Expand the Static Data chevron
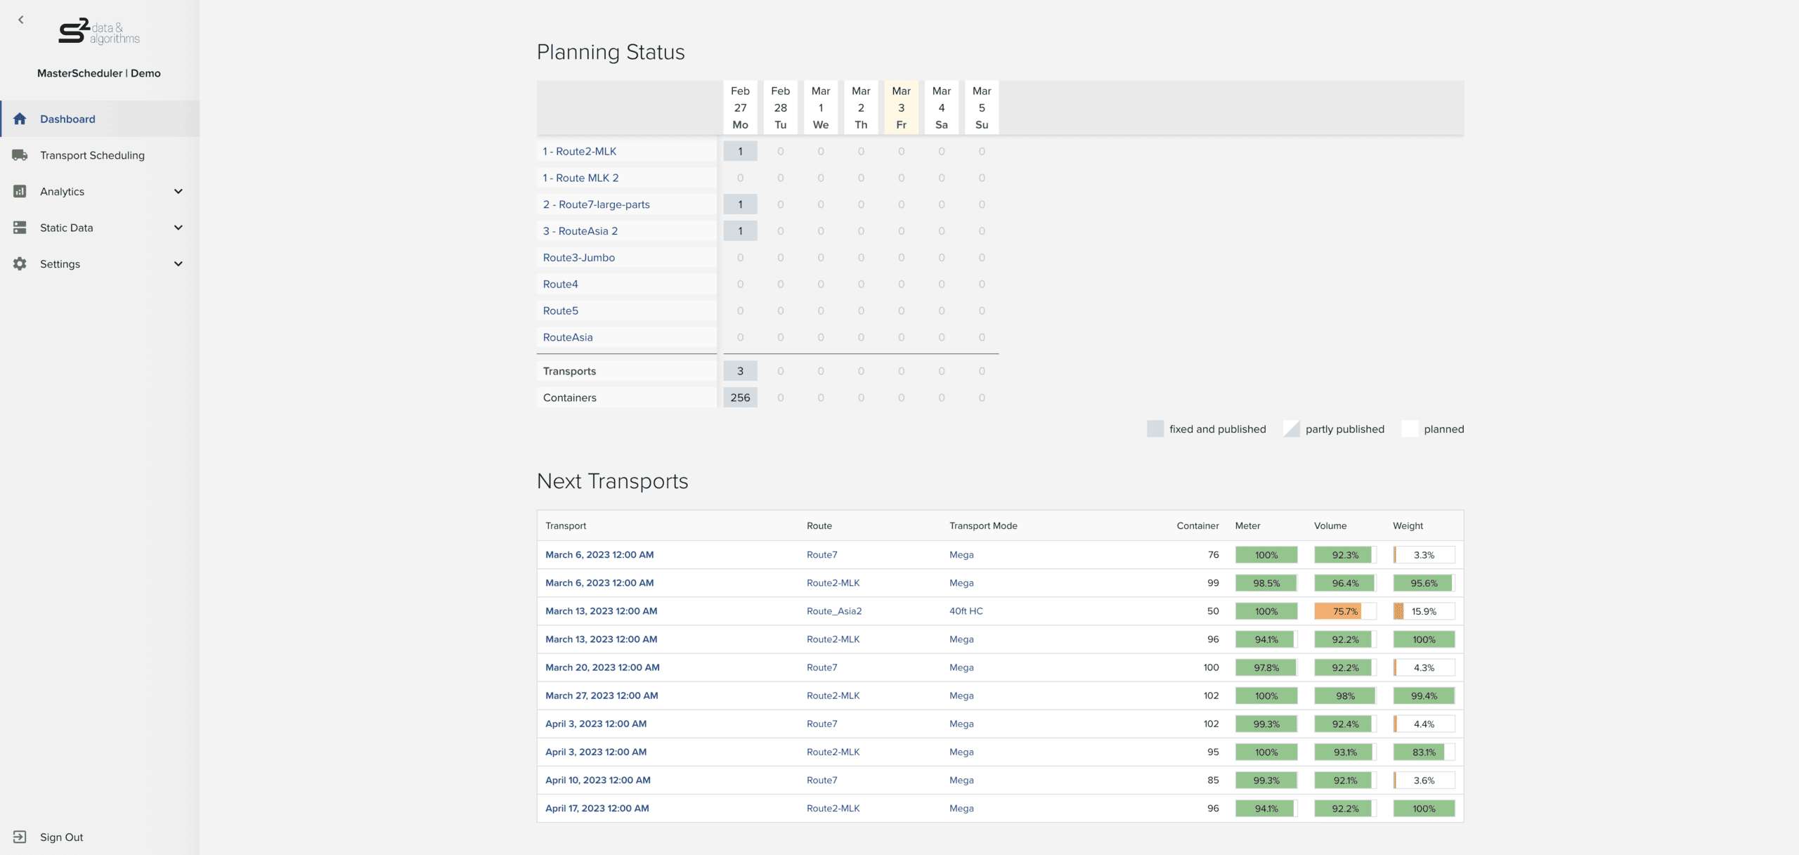Image resolution: width=1799 pixels, height=855 pixels. click(178, 228)
